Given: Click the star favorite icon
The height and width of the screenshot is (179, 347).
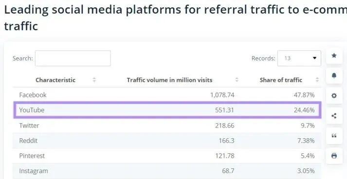Looking at the screenshot, I should (x=334, y=56).
